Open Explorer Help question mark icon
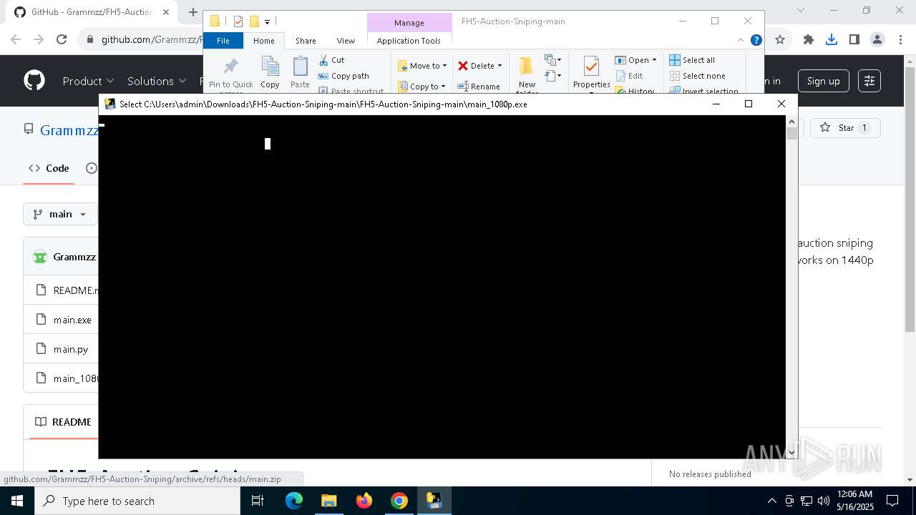Viewport: 916px width, 515px height. (x=756, y=40)
